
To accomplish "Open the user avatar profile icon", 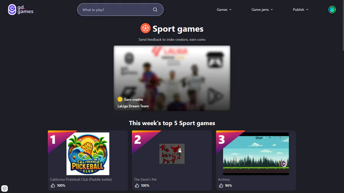I will (x=332, y=10).
